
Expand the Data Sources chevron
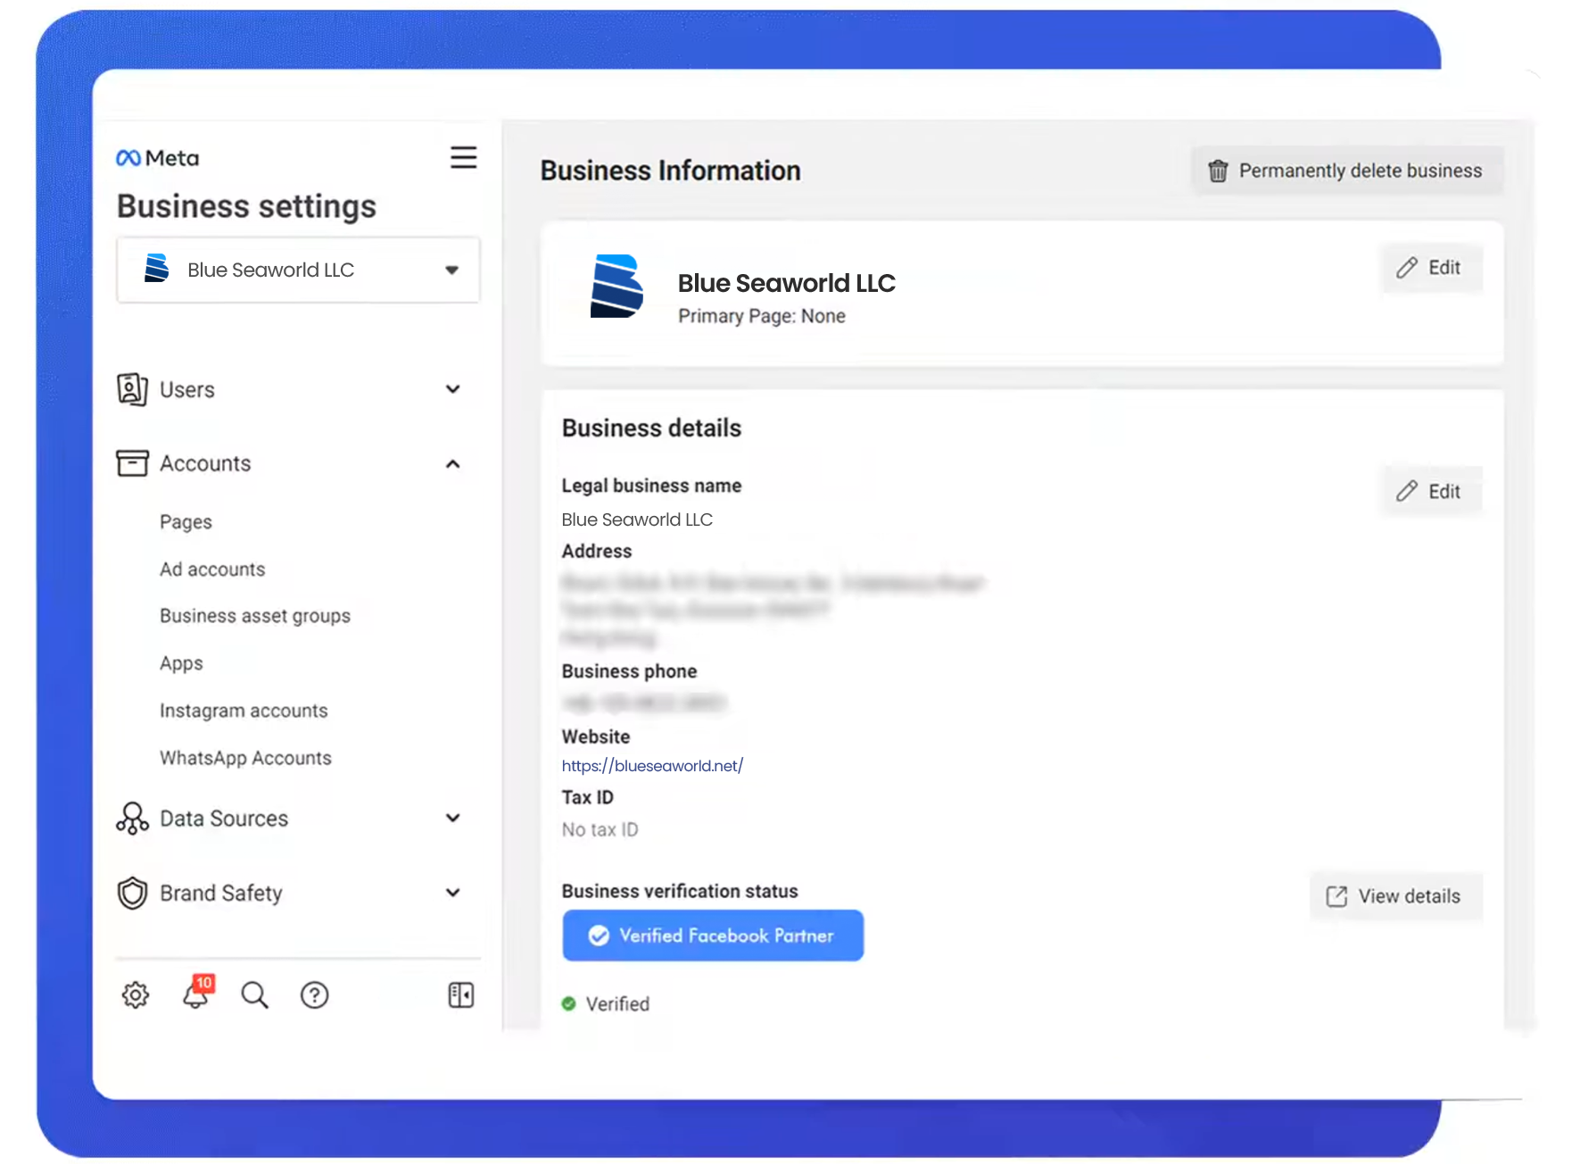coord(453,818)
